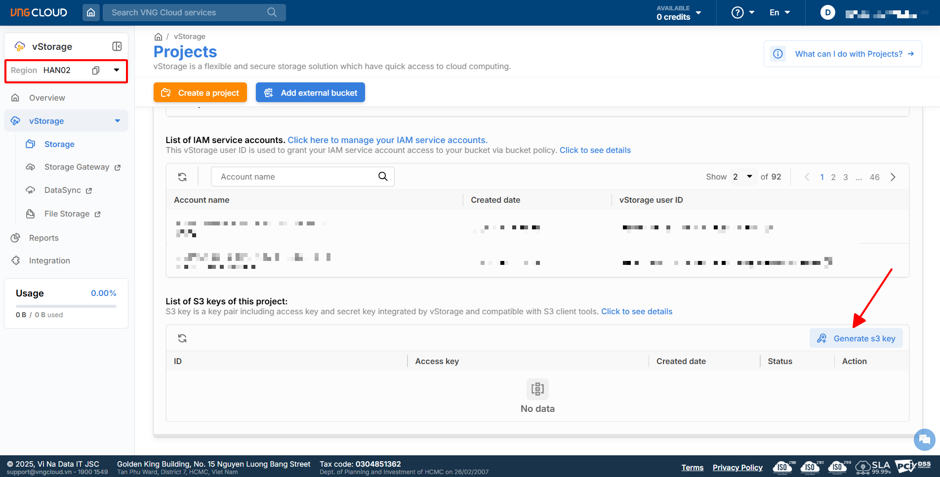Click Generate s3 key button

click(856, 338)
